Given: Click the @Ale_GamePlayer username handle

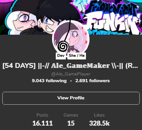Looking at the screenshot, I should click(x=71, y=74).
